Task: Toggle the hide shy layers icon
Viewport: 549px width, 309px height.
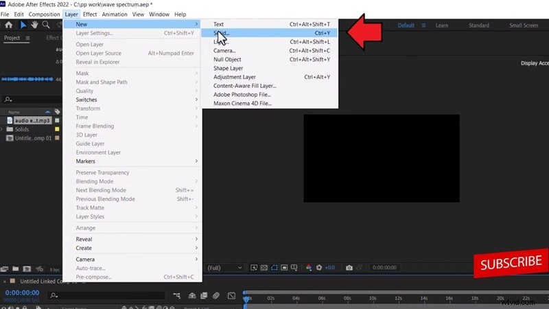Action: coord(192,296)
